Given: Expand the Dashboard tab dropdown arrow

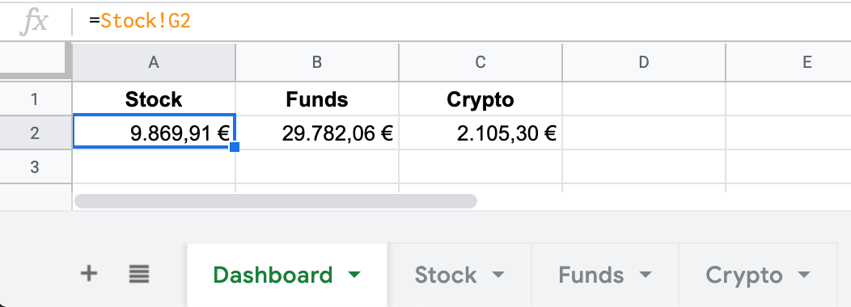Looking at the screenshot, I should pos(354,275).
